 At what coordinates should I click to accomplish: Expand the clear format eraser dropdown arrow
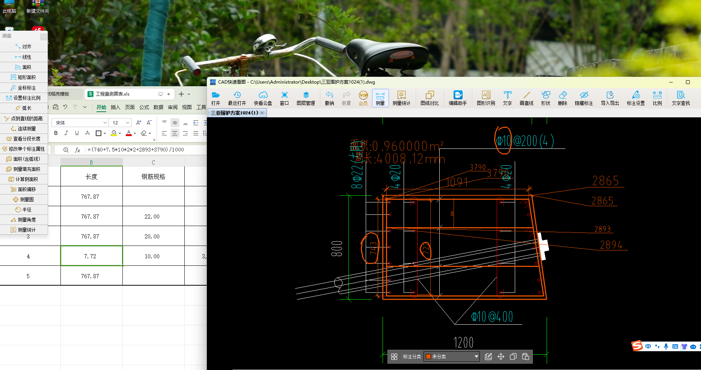[150, 133]
